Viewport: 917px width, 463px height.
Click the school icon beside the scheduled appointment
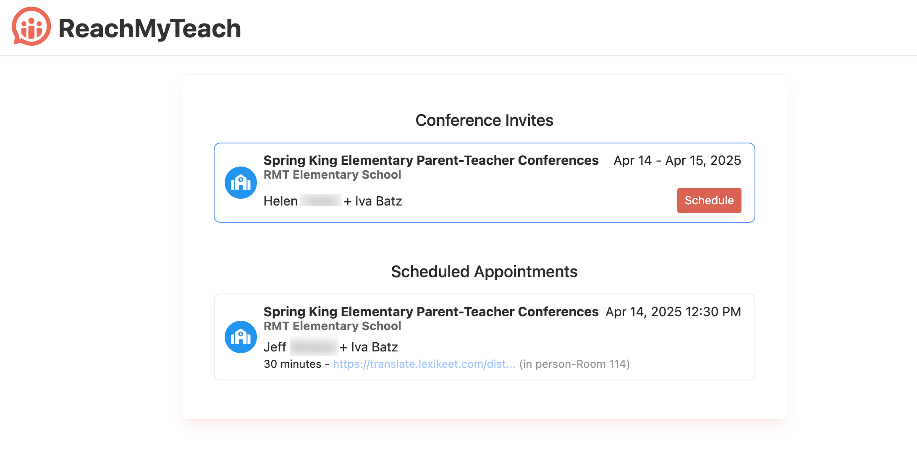click(x=241, y=337)
